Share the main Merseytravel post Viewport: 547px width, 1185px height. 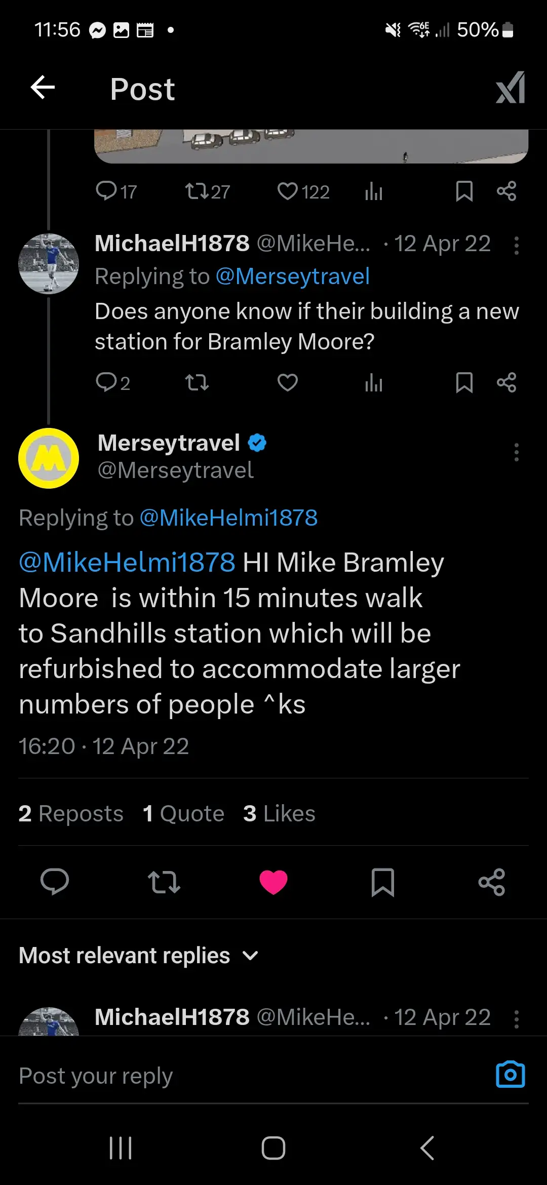coord(492,882)
